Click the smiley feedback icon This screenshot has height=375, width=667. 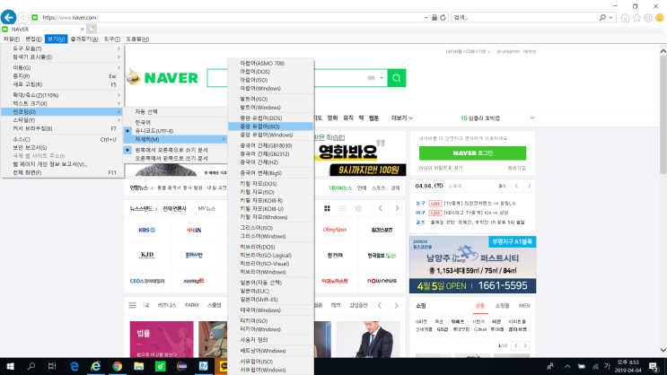(659, 17)
